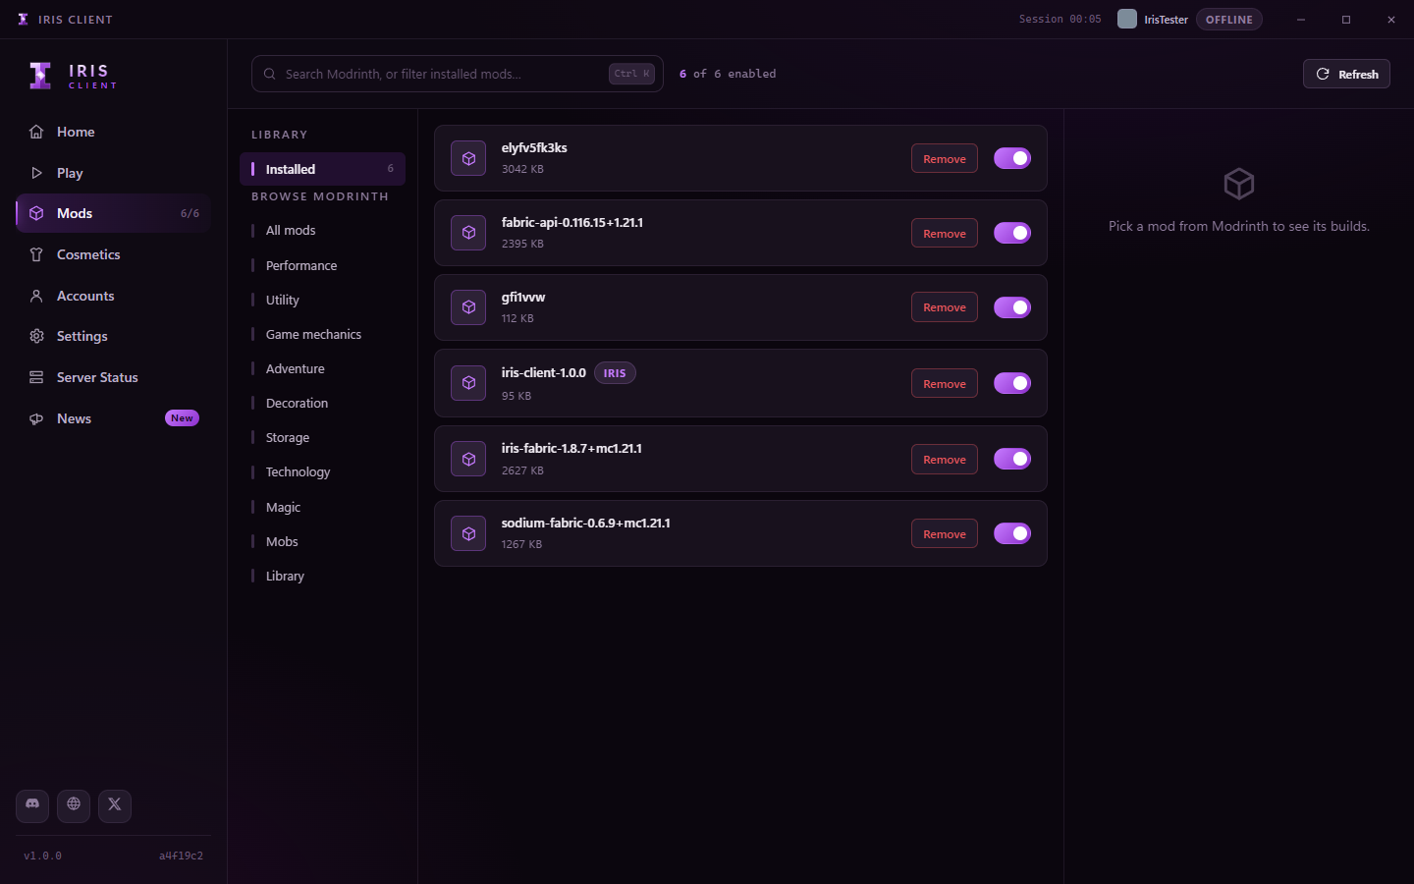Browse the Utility category

[x=322, y=300]
